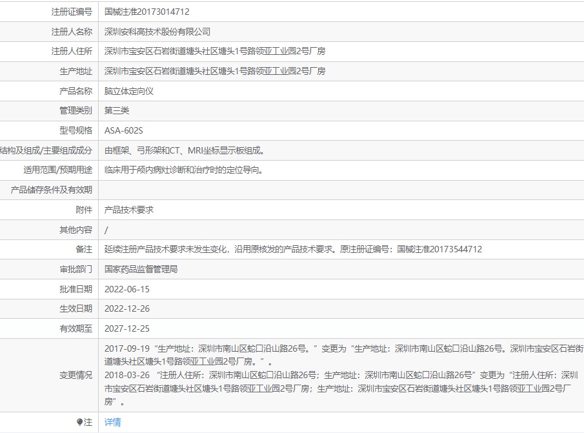Click the 生产地址 label

[76, 71]
